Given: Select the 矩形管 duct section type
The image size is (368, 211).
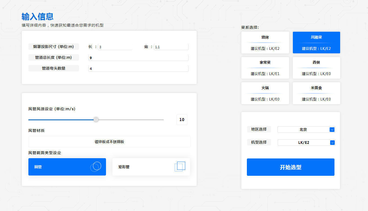Looking at the screenshot, I should (x=151, y=167).
